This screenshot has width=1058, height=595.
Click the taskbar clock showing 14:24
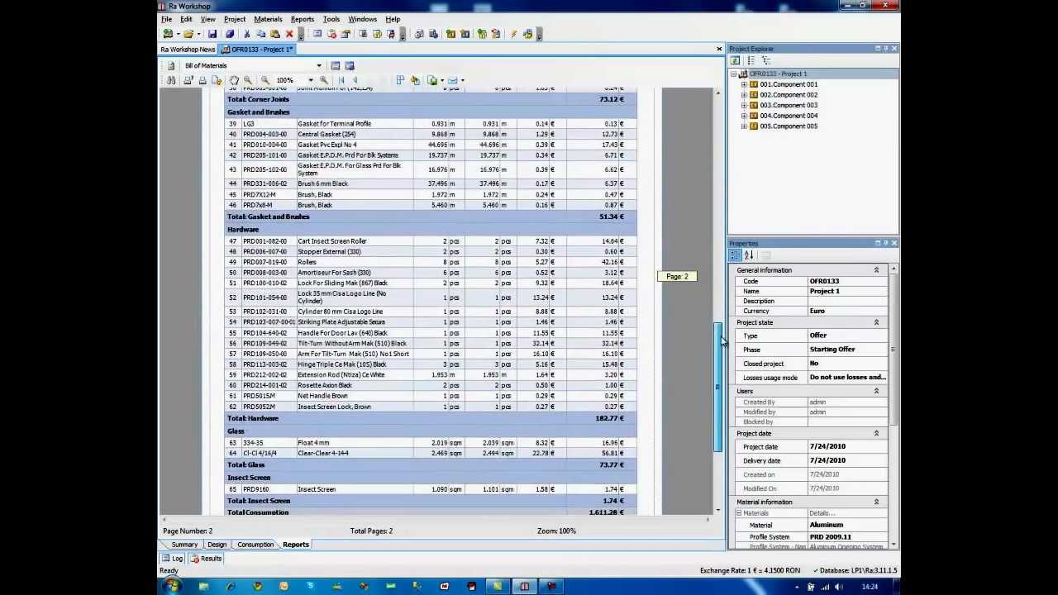(869, 587)
